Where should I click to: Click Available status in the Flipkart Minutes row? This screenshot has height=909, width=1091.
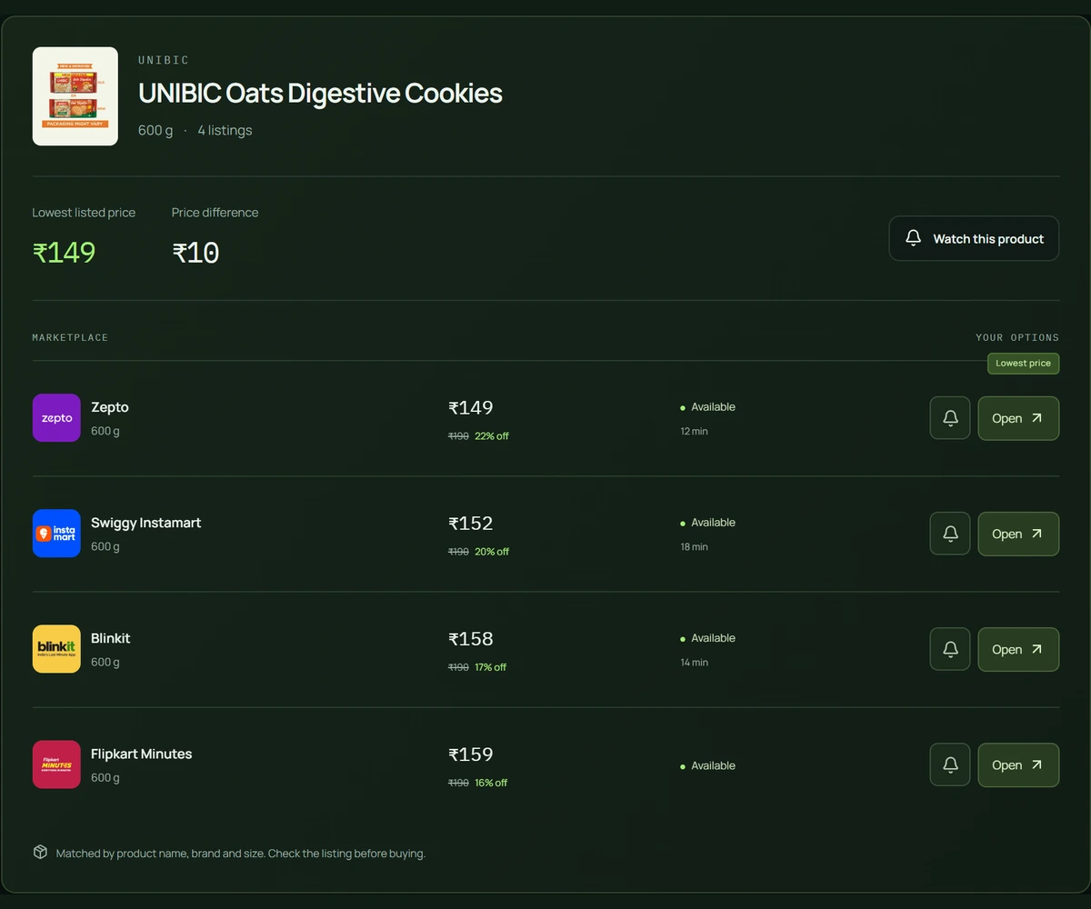[x=708, y=765]
